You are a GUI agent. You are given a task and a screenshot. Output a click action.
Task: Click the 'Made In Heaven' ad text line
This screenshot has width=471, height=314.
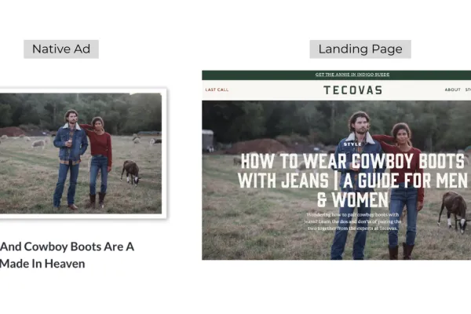(x=42, y=264)
